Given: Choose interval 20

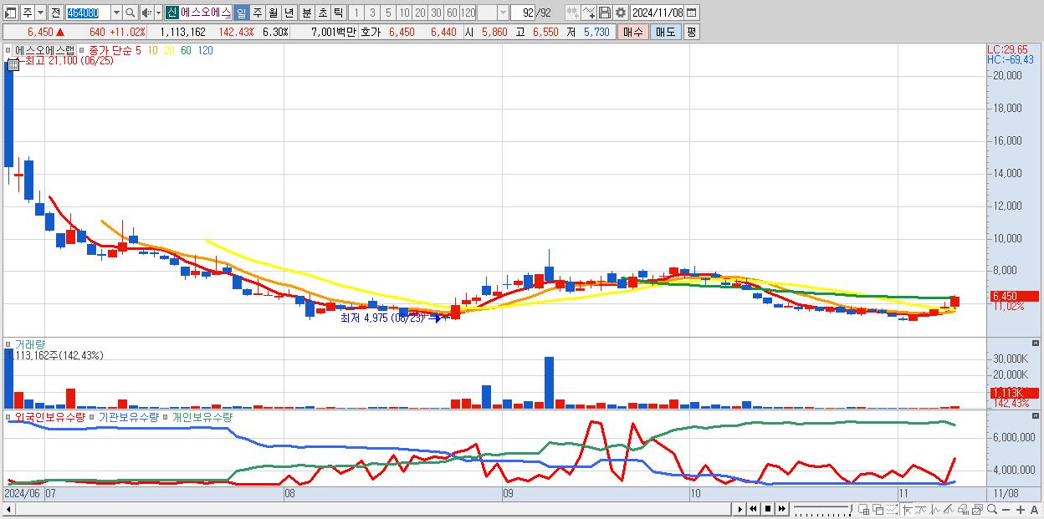Looking at the screenshot, I should (420, 13).
